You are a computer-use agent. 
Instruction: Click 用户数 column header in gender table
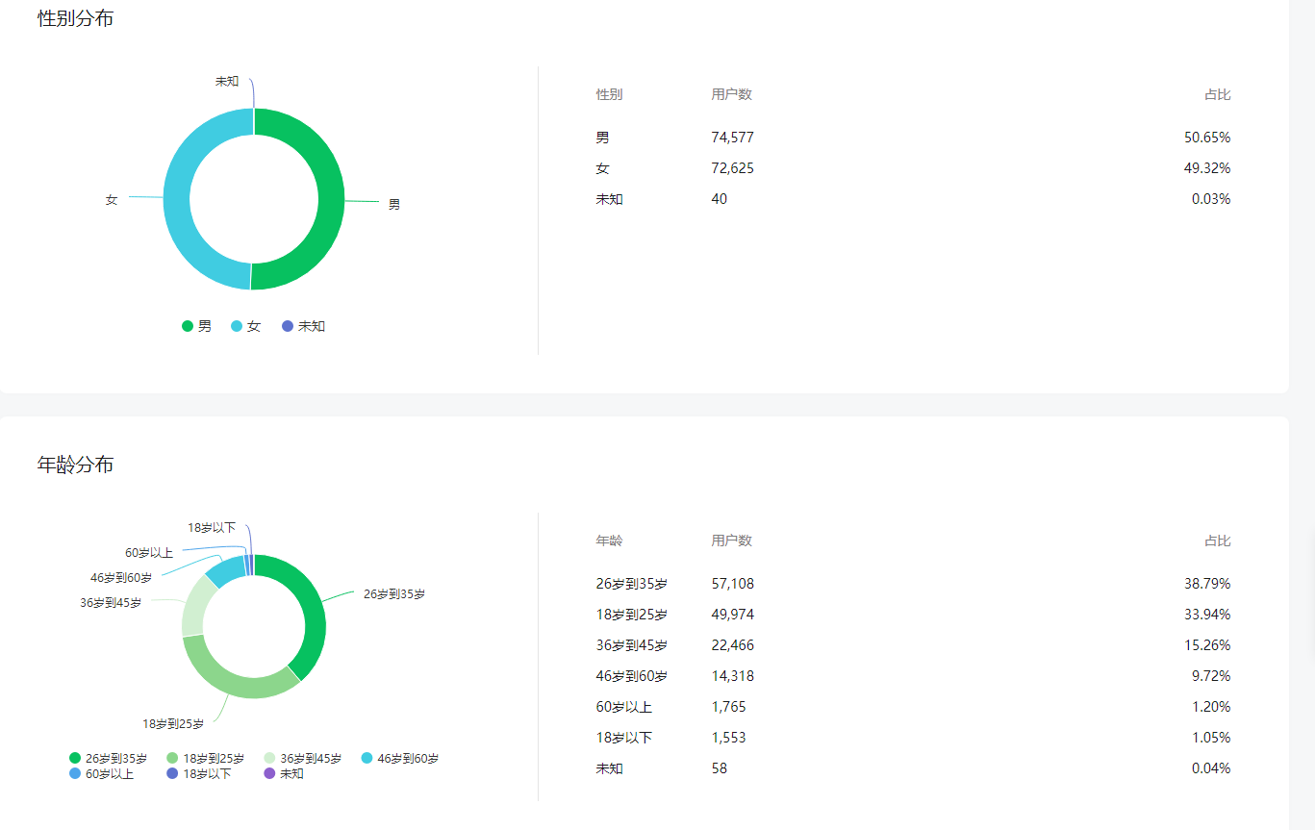731,94
